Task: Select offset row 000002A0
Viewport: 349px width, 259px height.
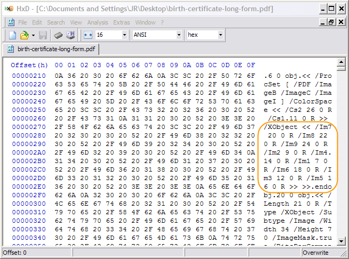Action: click(29, 152)
